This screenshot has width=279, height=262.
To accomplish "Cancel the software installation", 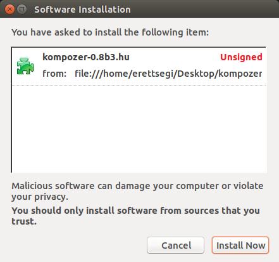I will tap(175, 246).
